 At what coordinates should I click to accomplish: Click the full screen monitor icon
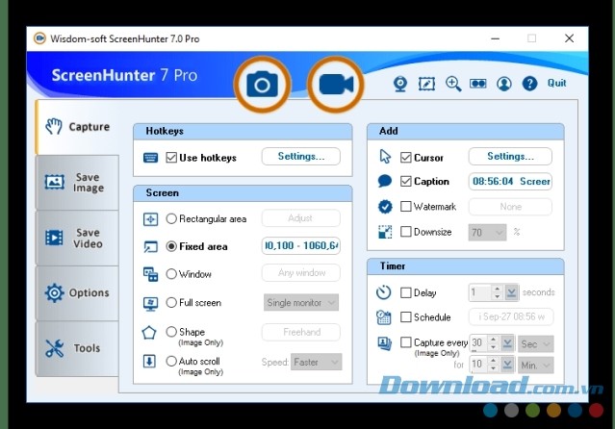click(x=150, y=304)
